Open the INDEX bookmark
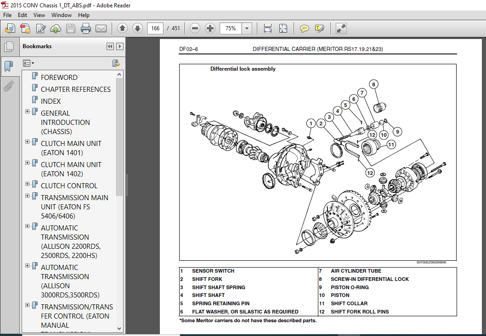 [51, 101]
